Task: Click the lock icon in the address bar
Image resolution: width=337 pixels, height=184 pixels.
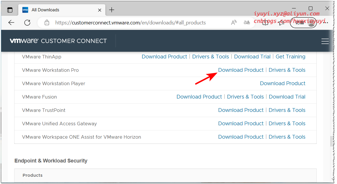Action: click(x=47, y=22)
